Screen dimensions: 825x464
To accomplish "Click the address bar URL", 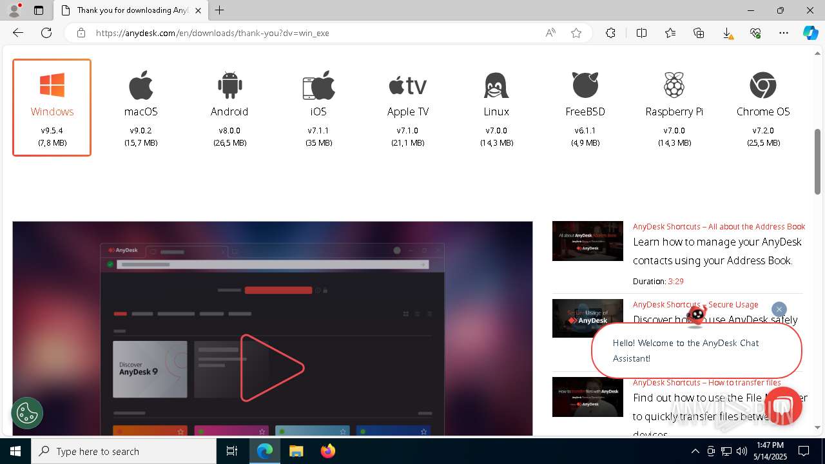I will [213, 33].
